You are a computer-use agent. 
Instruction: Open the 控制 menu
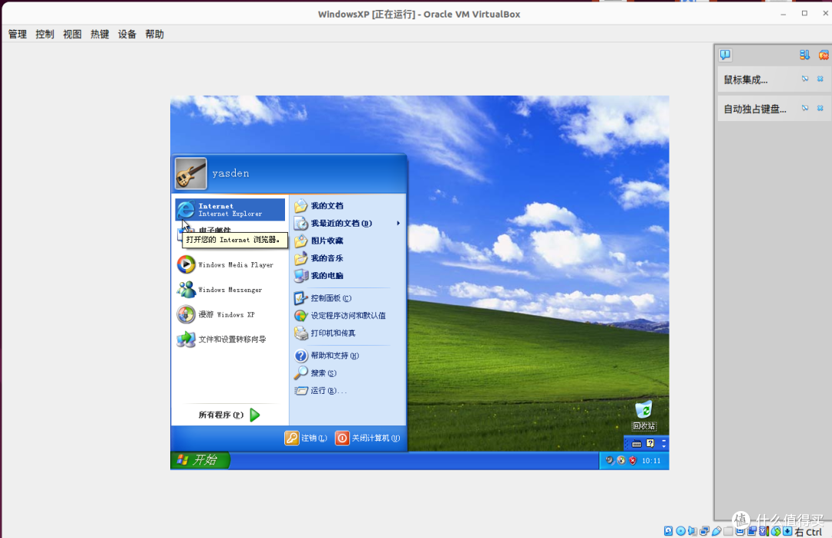pyautogui.click(x=45, y=34)
